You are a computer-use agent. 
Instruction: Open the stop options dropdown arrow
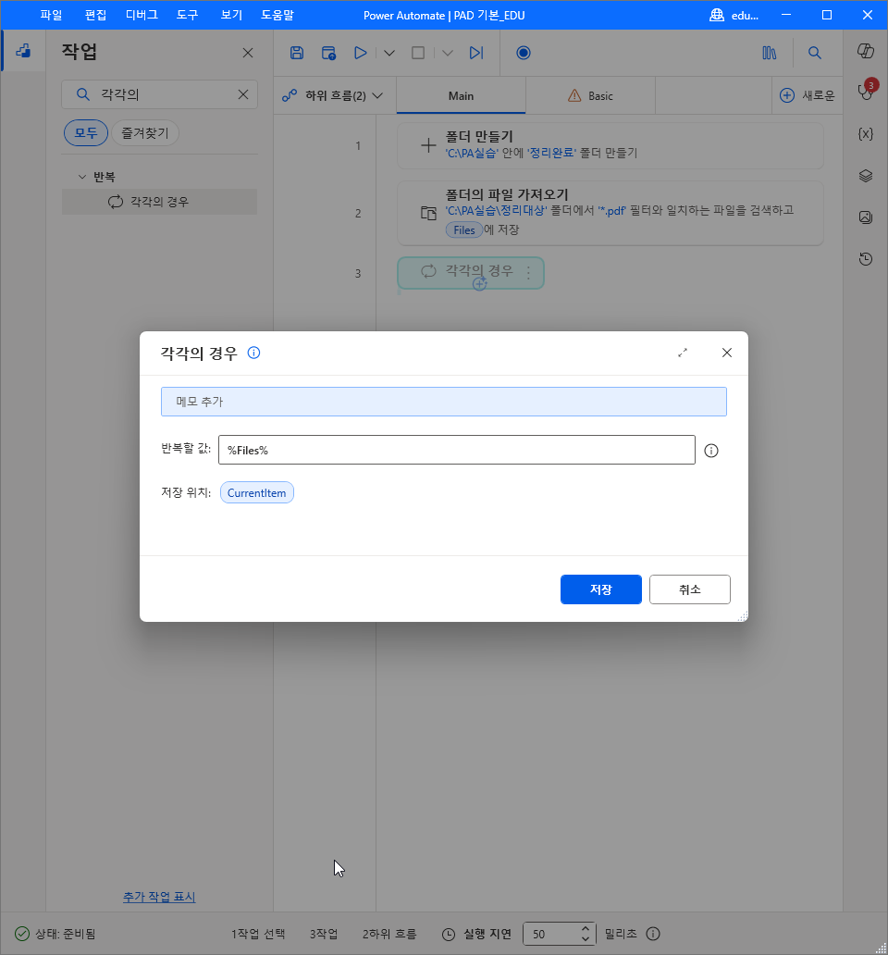(448, 53)
